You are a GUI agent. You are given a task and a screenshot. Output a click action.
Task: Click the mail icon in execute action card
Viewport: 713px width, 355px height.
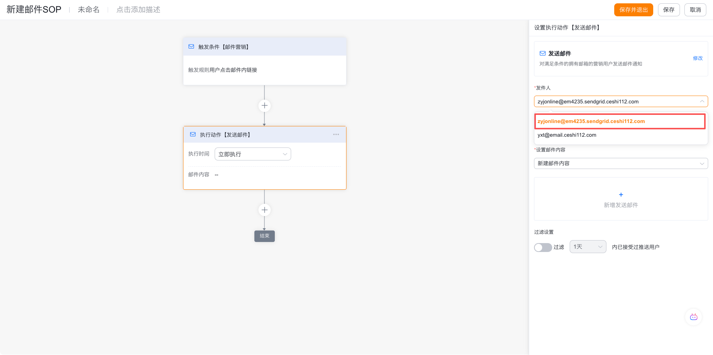193,135
